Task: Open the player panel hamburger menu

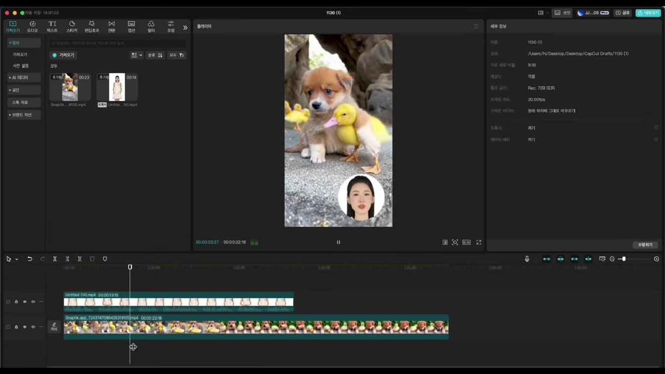Action: (x=476, y=26)
